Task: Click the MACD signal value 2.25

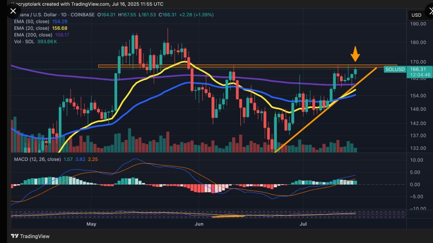Action: 93,159
